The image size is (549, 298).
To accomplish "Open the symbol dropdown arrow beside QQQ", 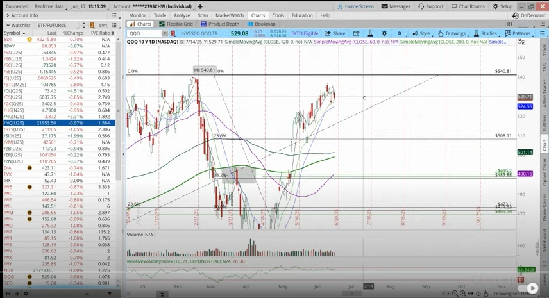I will 165,33.
